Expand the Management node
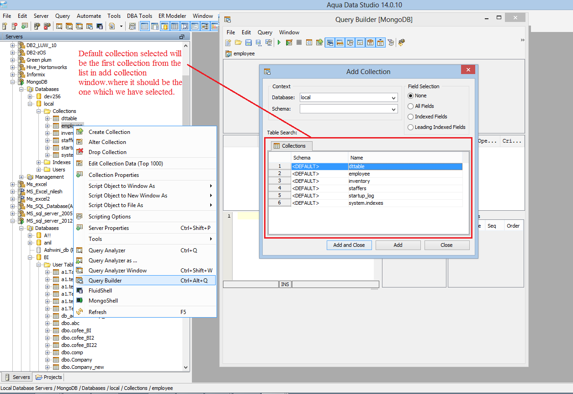The height and width of the screenshot is (394, 573). tap(21, 177)
